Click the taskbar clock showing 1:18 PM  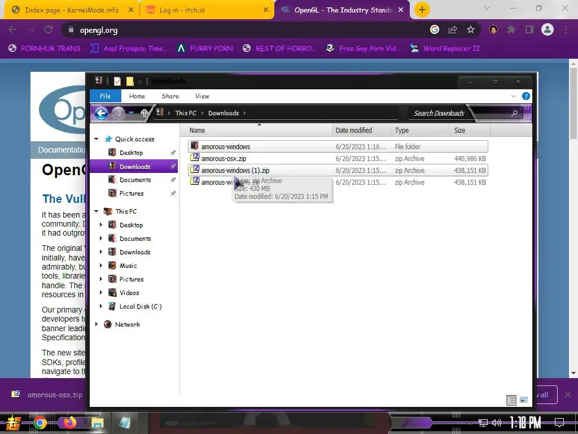pyautogui.click(x=526, y=422)
